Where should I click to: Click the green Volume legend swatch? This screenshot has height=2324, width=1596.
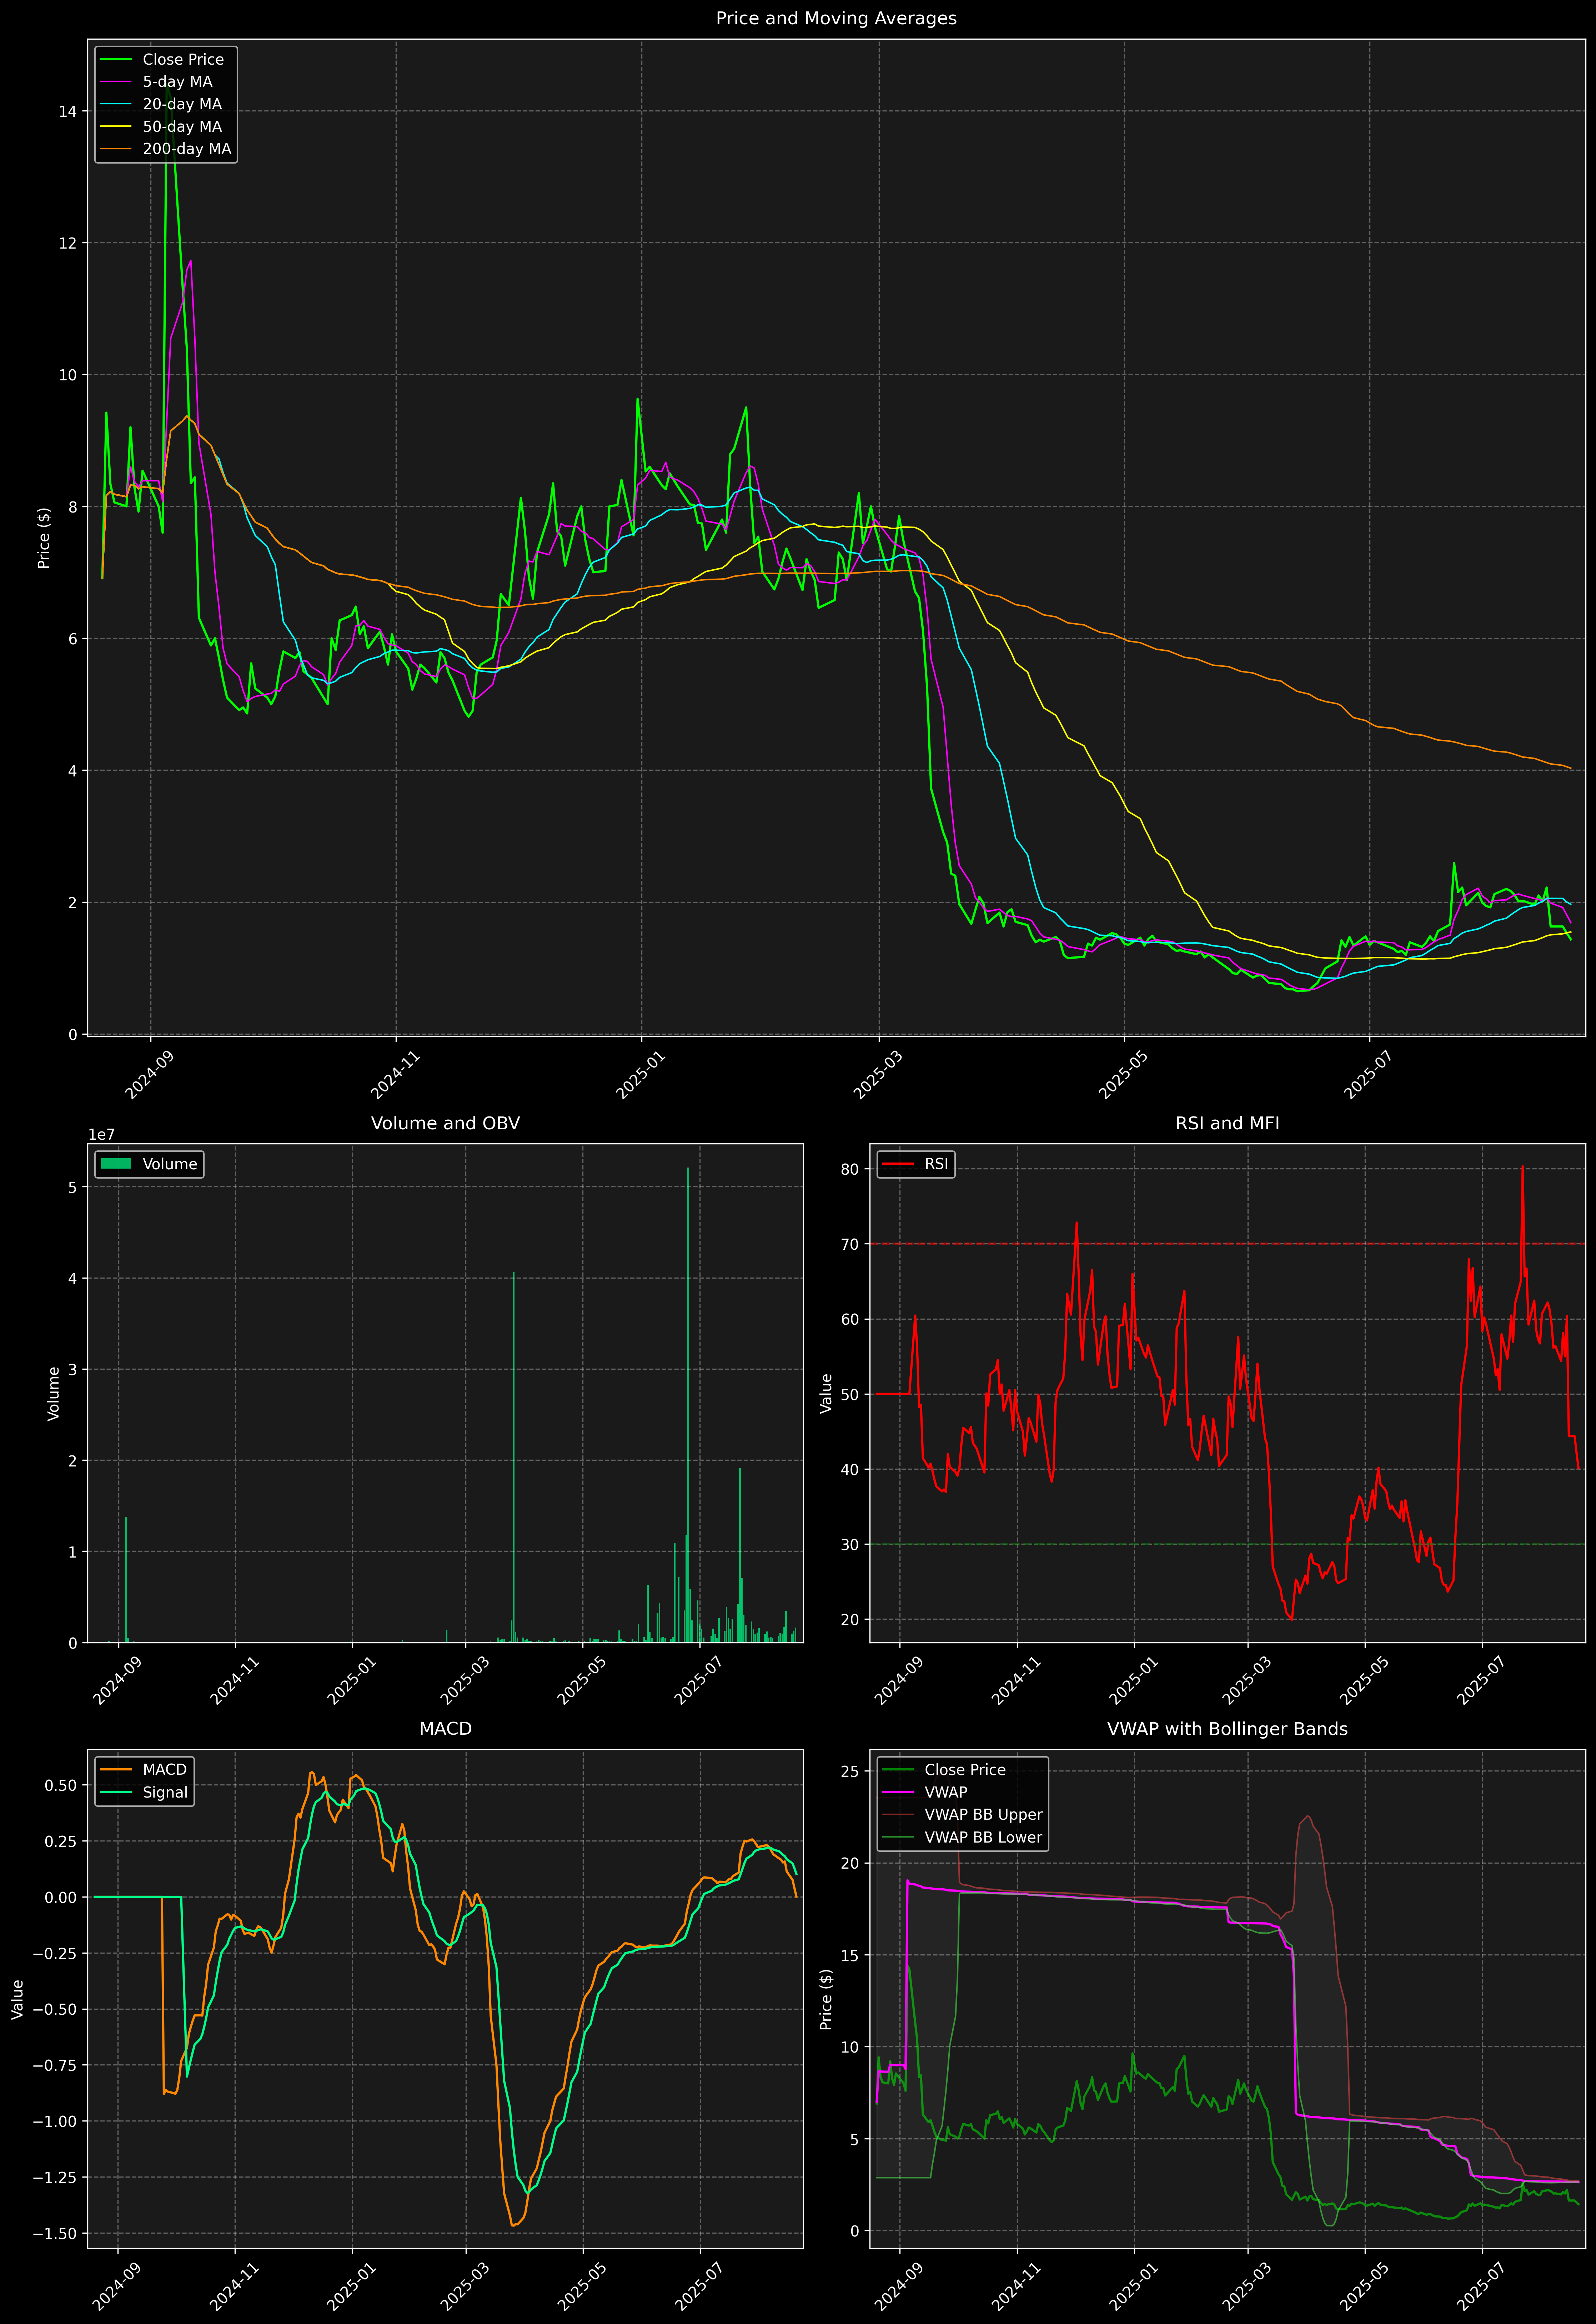[116, 1164]
